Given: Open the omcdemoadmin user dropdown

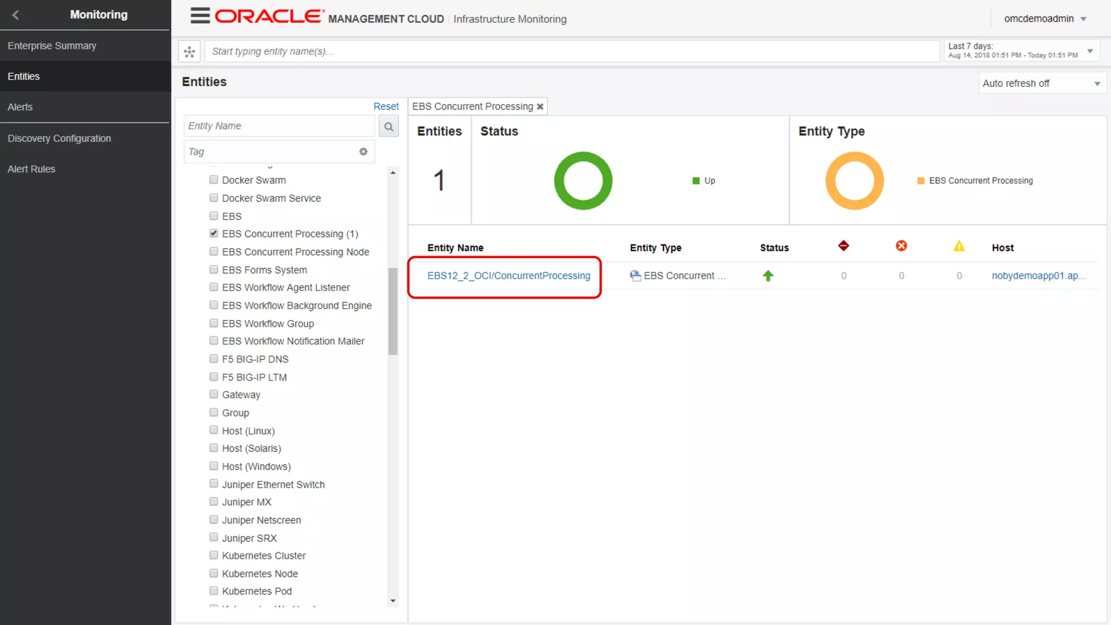Looking at the screenshot, I should point(1045,18).
